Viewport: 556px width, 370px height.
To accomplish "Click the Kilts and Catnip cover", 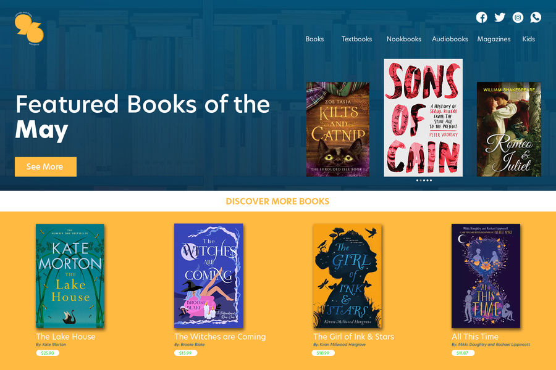I will (x=337, y=129).
